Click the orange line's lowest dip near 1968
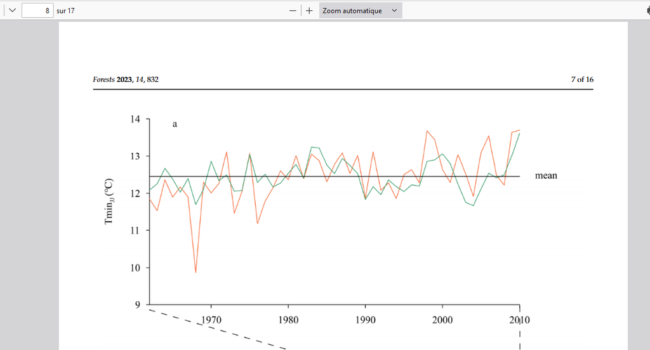The width and height of the screenshot is (650, 350). (196, 272)
